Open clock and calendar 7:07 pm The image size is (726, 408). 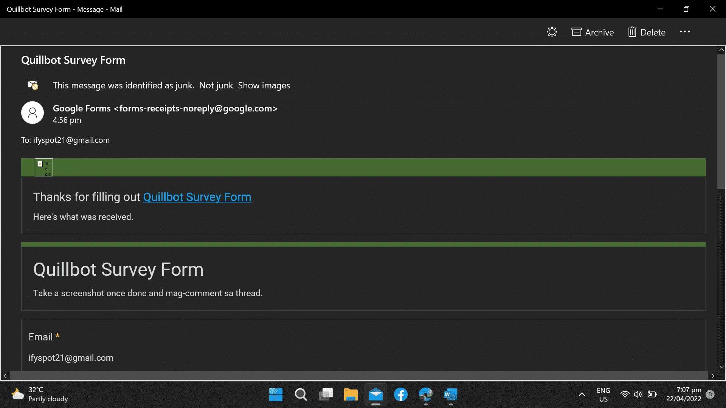tap(684, 394)
